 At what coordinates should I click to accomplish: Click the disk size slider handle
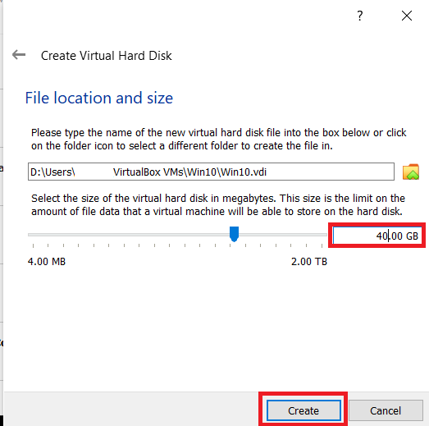click(x=235, y=234)
